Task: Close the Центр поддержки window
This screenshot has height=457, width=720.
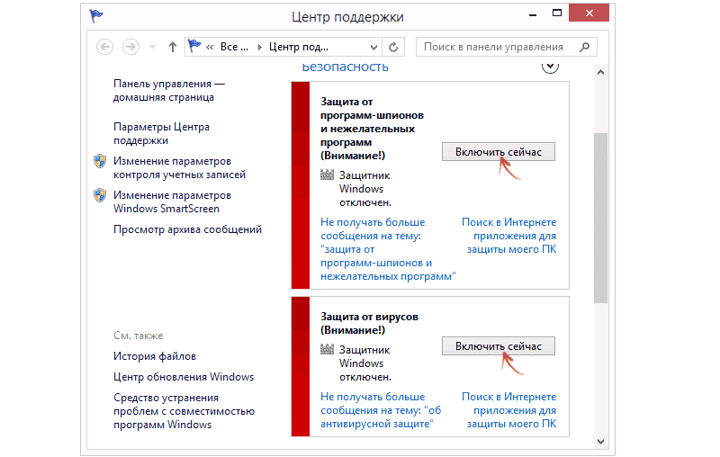Action: coord(589,13)
